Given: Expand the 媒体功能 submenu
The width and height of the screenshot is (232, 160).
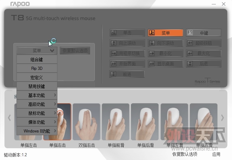Looking at the screenshot, I should (x=37, y=122).
